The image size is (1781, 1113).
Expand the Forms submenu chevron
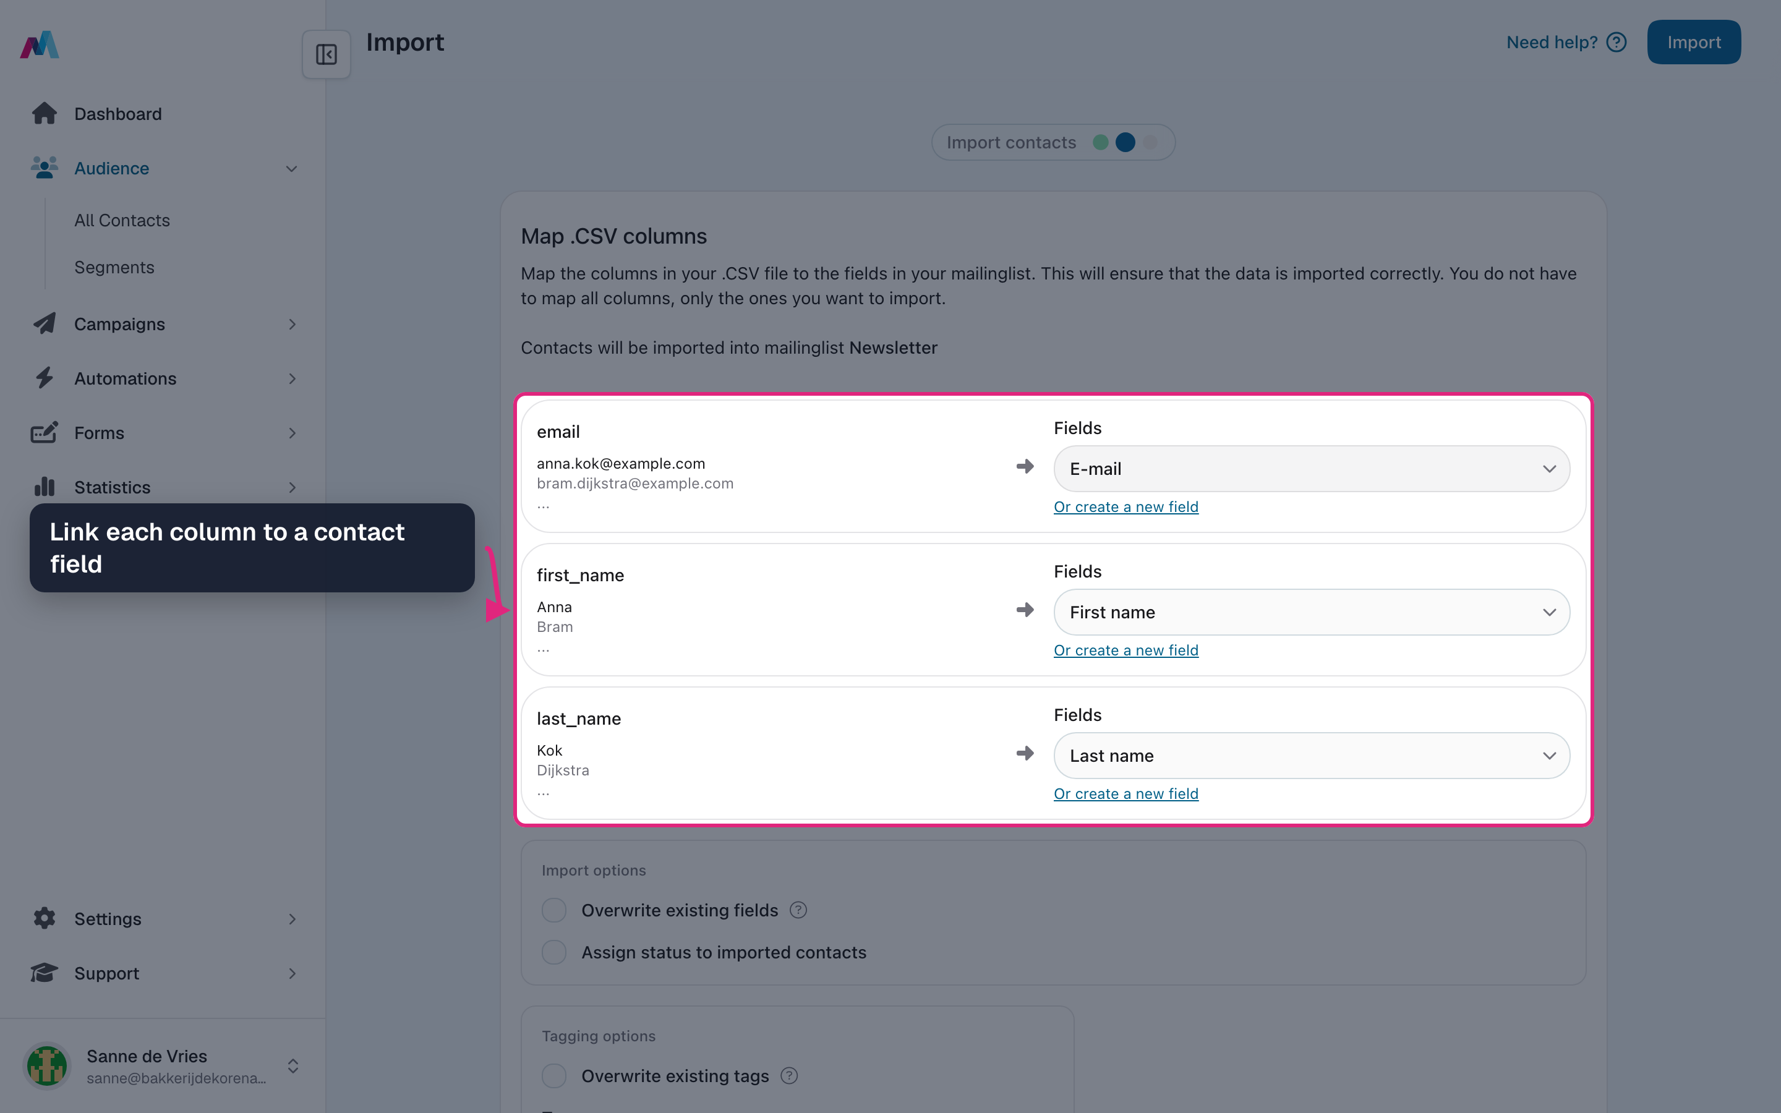pos(292,433)
